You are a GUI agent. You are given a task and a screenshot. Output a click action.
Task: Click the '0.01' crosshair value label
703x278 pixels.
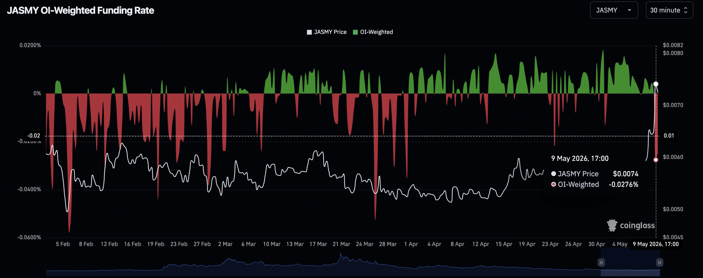click(669, 136)
